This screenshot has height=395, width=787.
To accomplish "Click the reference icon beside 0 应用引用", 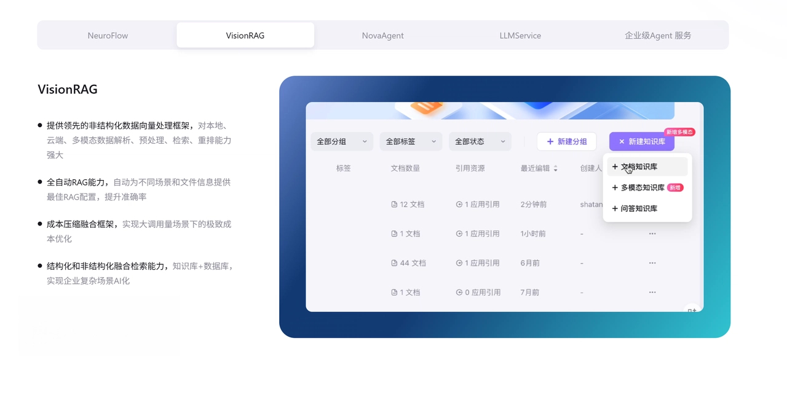I will point(459,292).
